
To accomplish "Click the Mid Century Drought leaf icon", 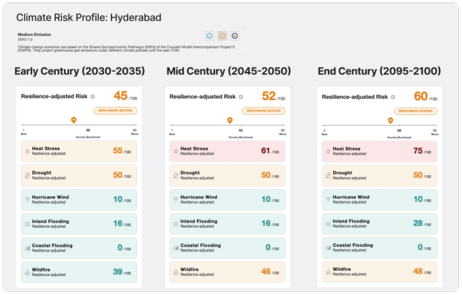I will [175, 175].
